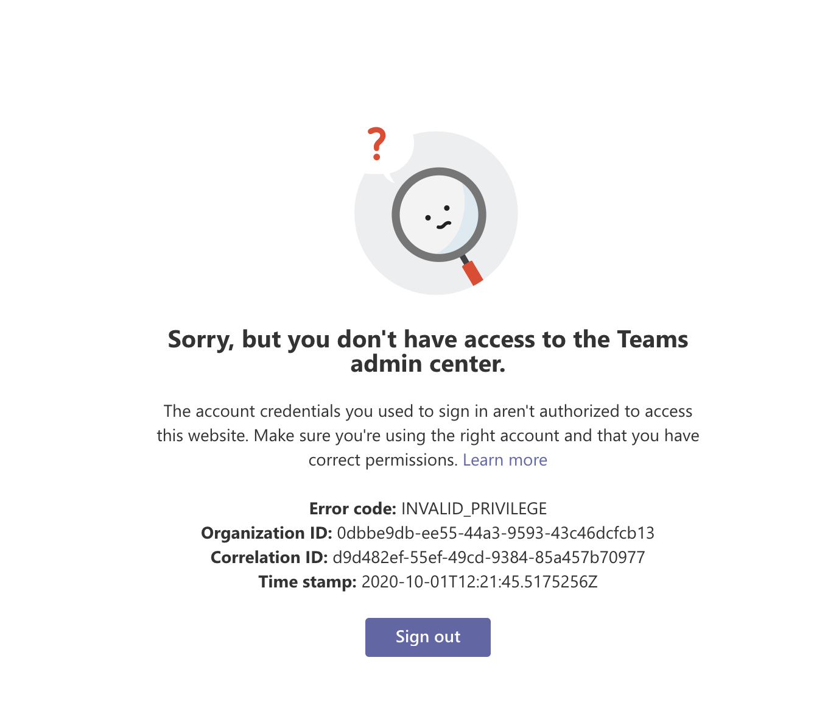The height and width of the screenshot is (702, 839).
Task: Click the Sign out button
Action: pos(427,637)
